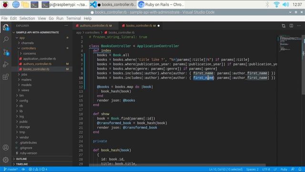
Task: Expand the mailers folder
Action: point(26,80)
